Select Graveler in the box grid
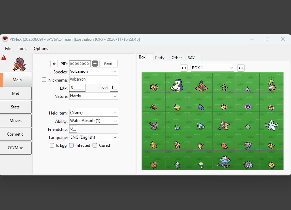291x210 pixels. coord(153,121)
